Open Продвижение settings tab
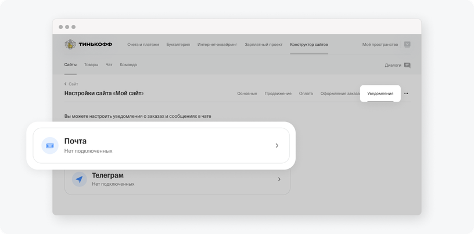 pos(278,93)
